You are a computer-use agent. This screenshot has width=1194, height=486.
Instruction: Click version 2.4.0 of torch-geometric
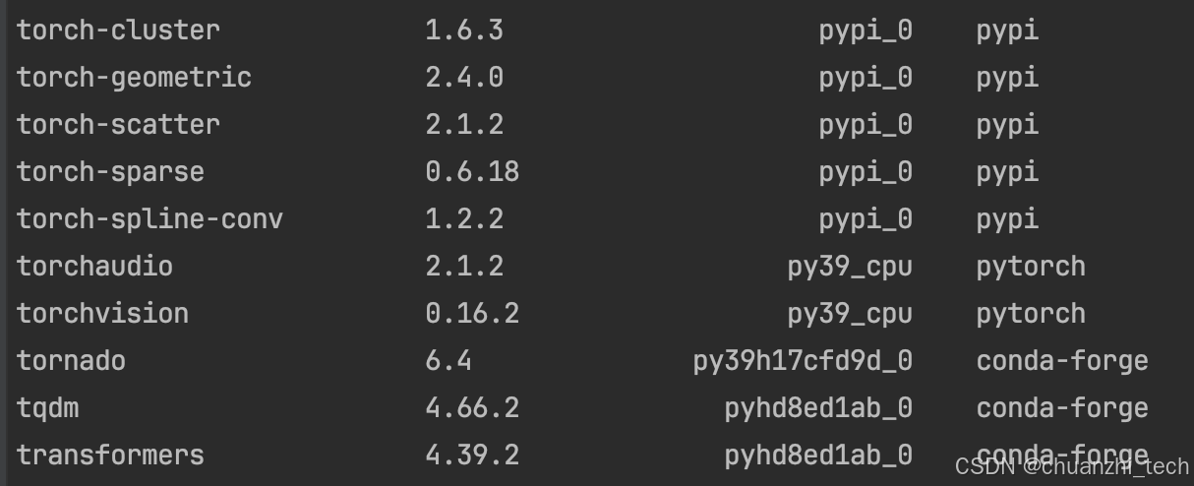point(464,78)
